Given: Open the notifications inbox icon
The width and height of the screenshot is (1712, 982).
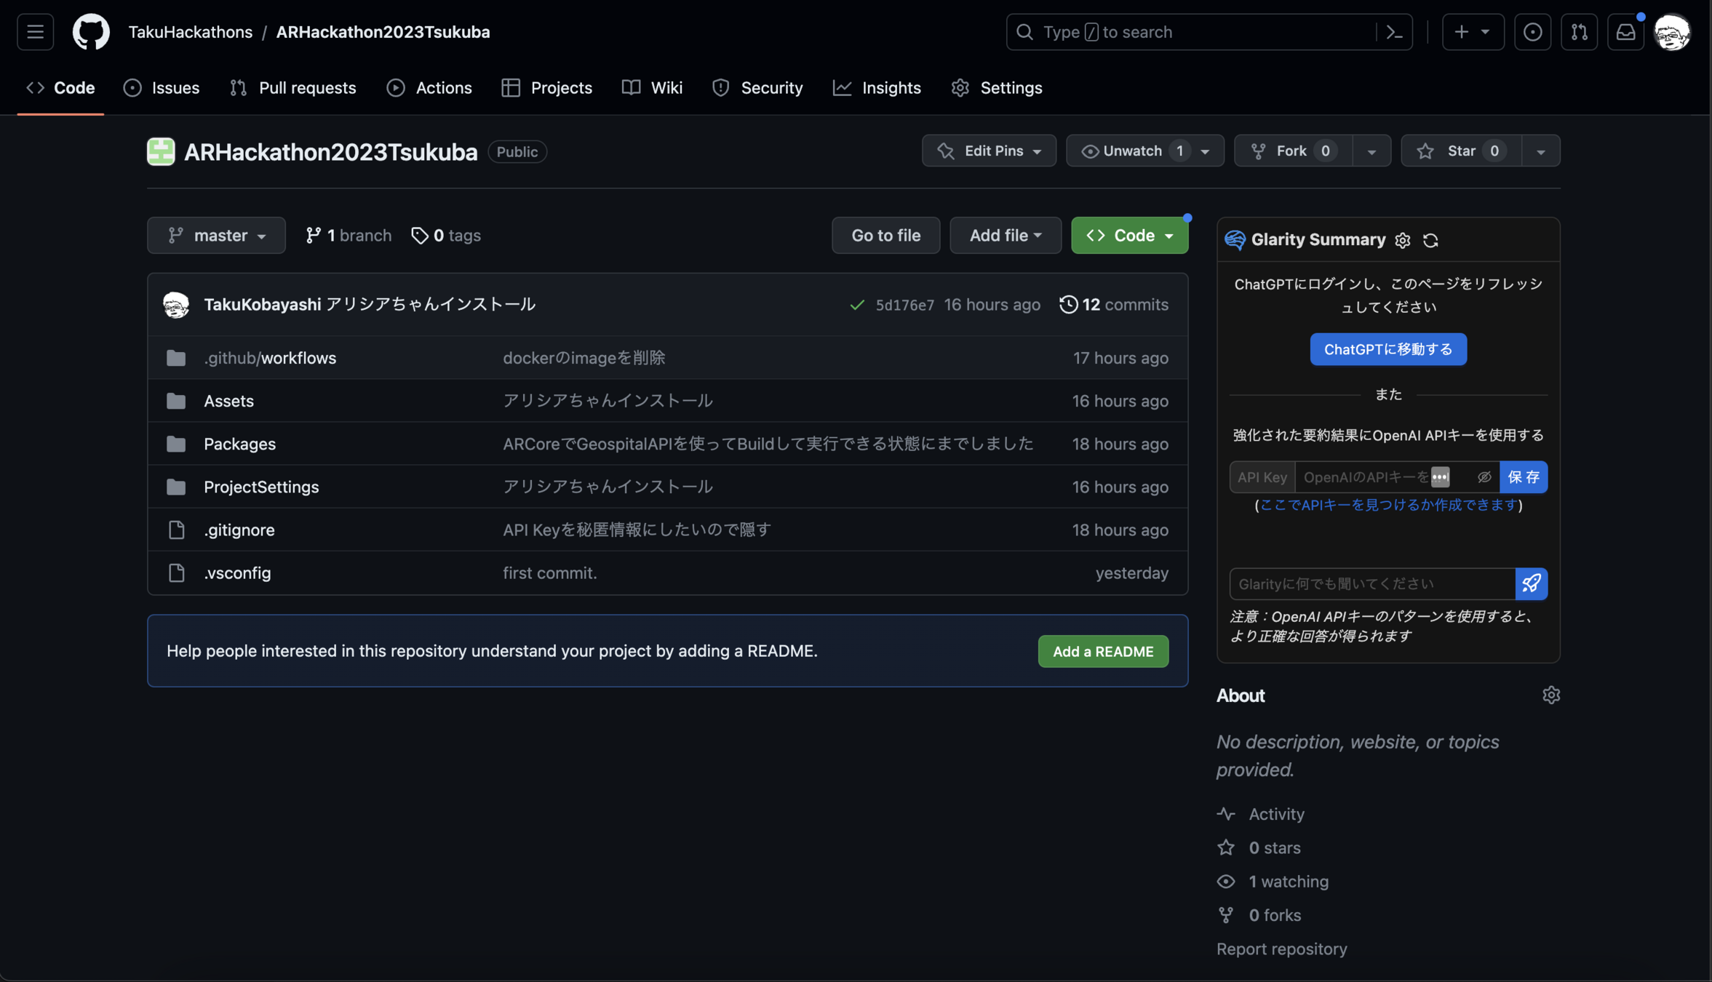Looking at the screenshot, I should tap(1625, 32).
